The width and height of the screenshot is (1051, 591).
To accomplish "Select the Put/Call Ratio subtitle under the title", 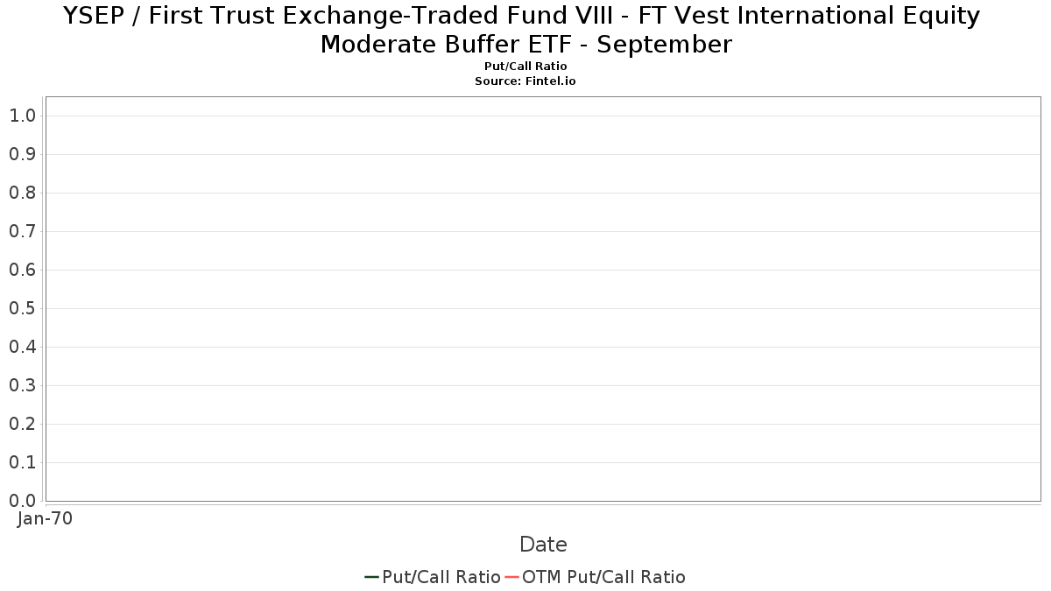I will coord(525,67).
